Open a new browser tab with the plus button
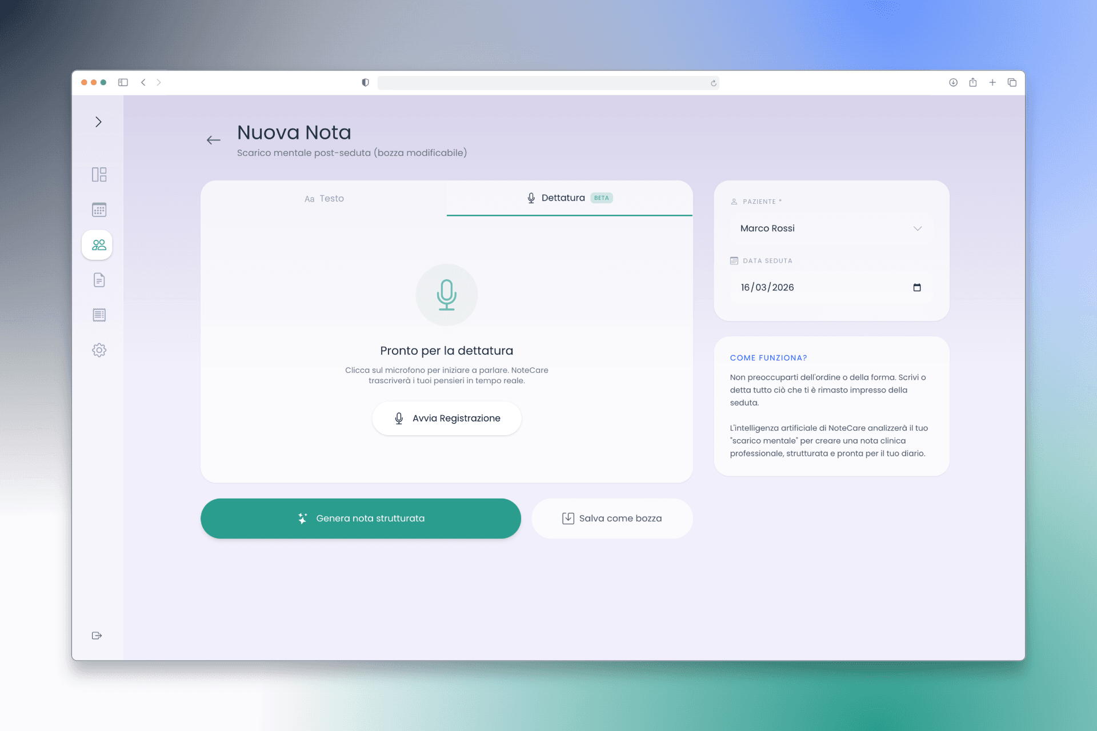Viewport: 1097px width, 731px height. click(x=992, y=82)
